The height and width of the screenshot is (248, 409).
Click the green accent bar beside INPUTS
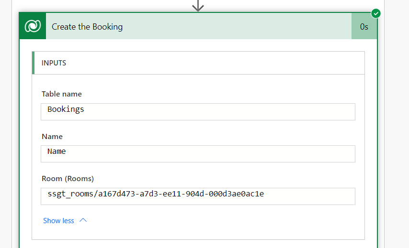coord(33,63)
